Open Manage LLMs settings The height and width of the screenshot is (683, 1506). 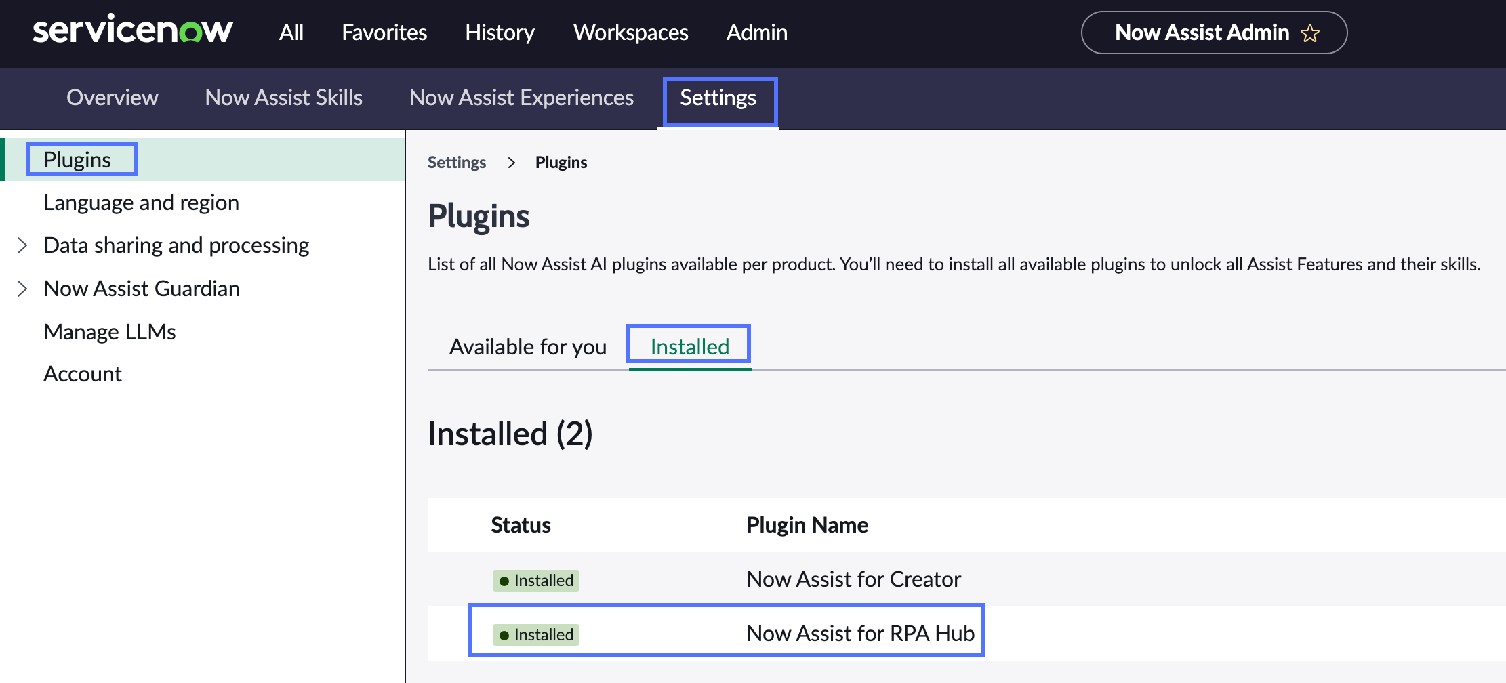[110, 332]
